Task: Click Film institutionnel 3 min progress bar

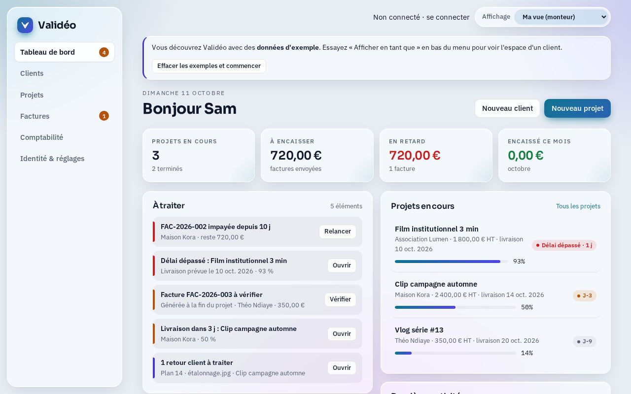Action: [452, 262]
